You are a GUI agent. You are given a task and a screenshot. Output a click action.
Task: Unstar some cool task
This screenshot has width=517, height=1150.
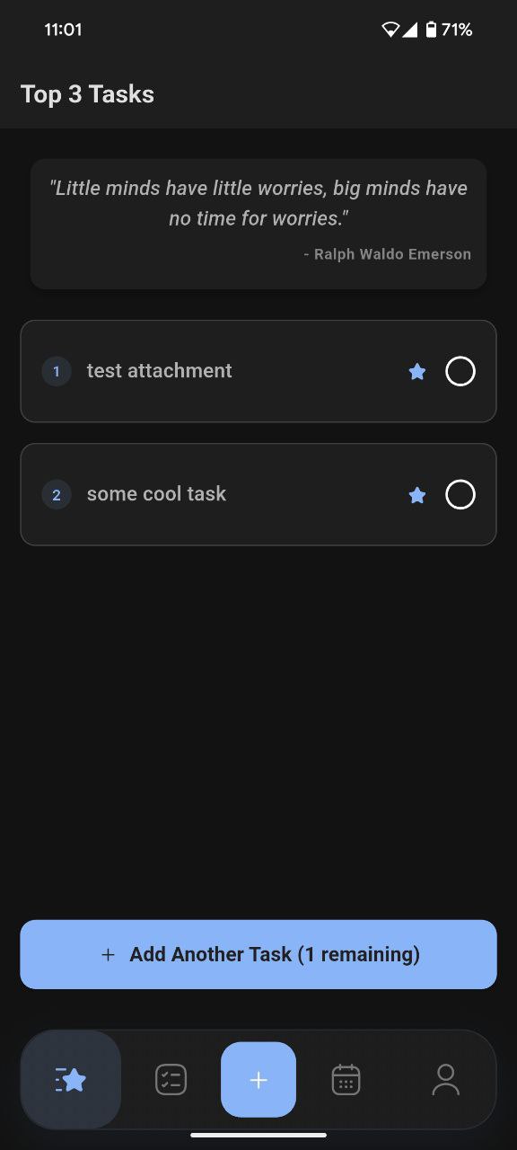click(x=417, y=495)
